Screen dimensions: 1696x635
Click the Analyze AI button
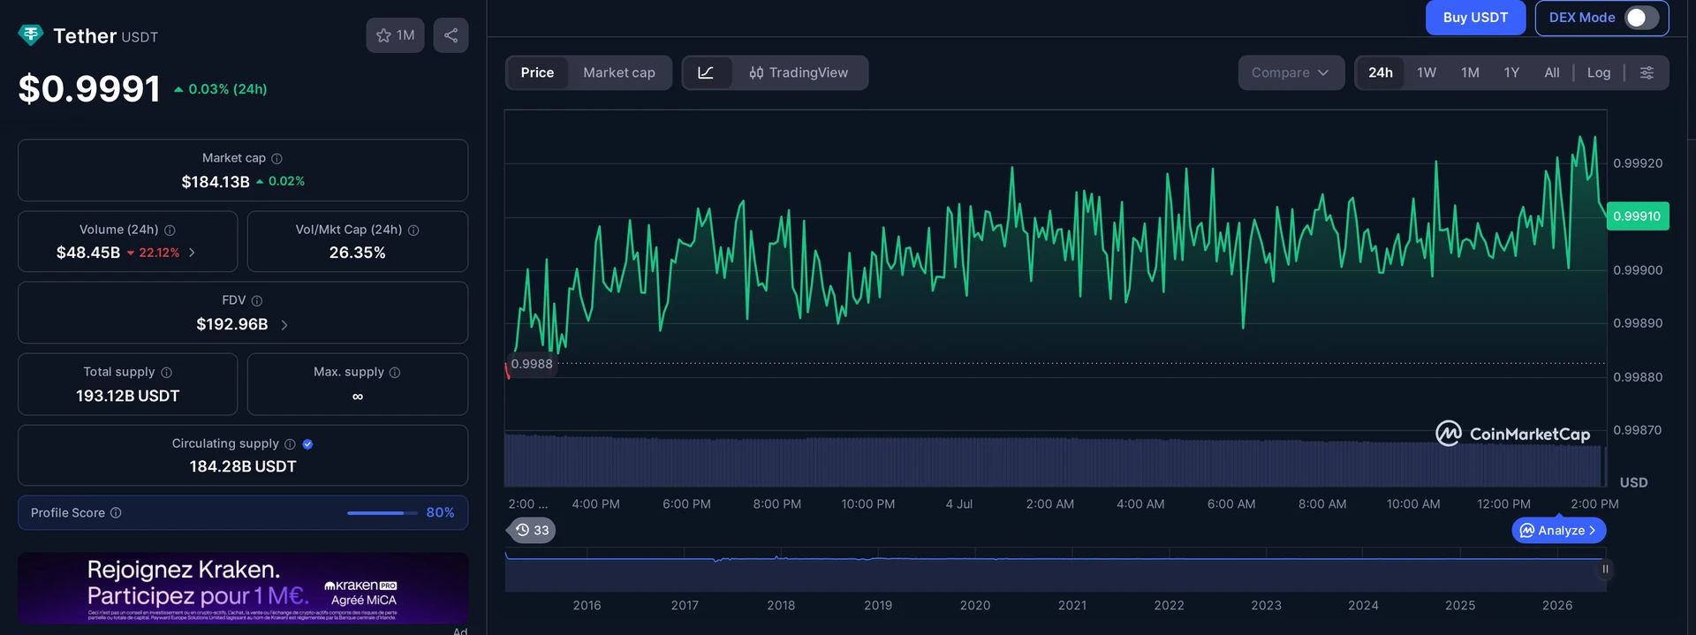pos(1559,530)
